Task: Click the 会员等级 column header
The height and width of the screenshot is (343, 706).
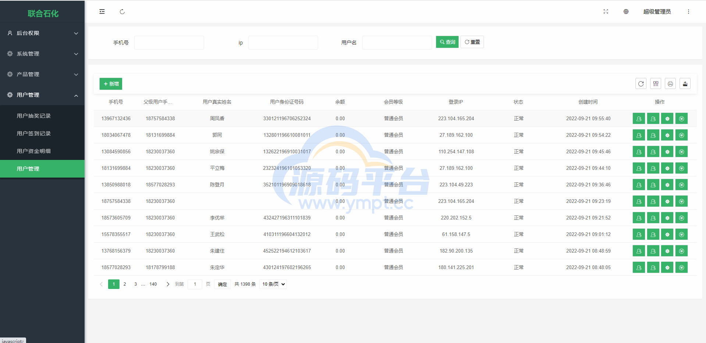Action: pyautogui.click(x=393, y=102)
